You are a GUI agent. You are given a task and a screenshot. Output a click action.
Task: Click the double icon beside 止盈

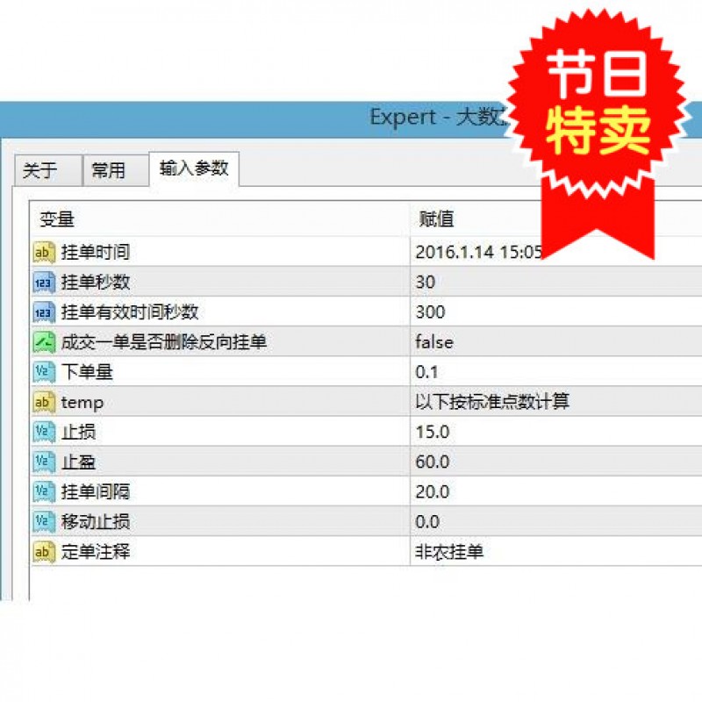[44, 462]
